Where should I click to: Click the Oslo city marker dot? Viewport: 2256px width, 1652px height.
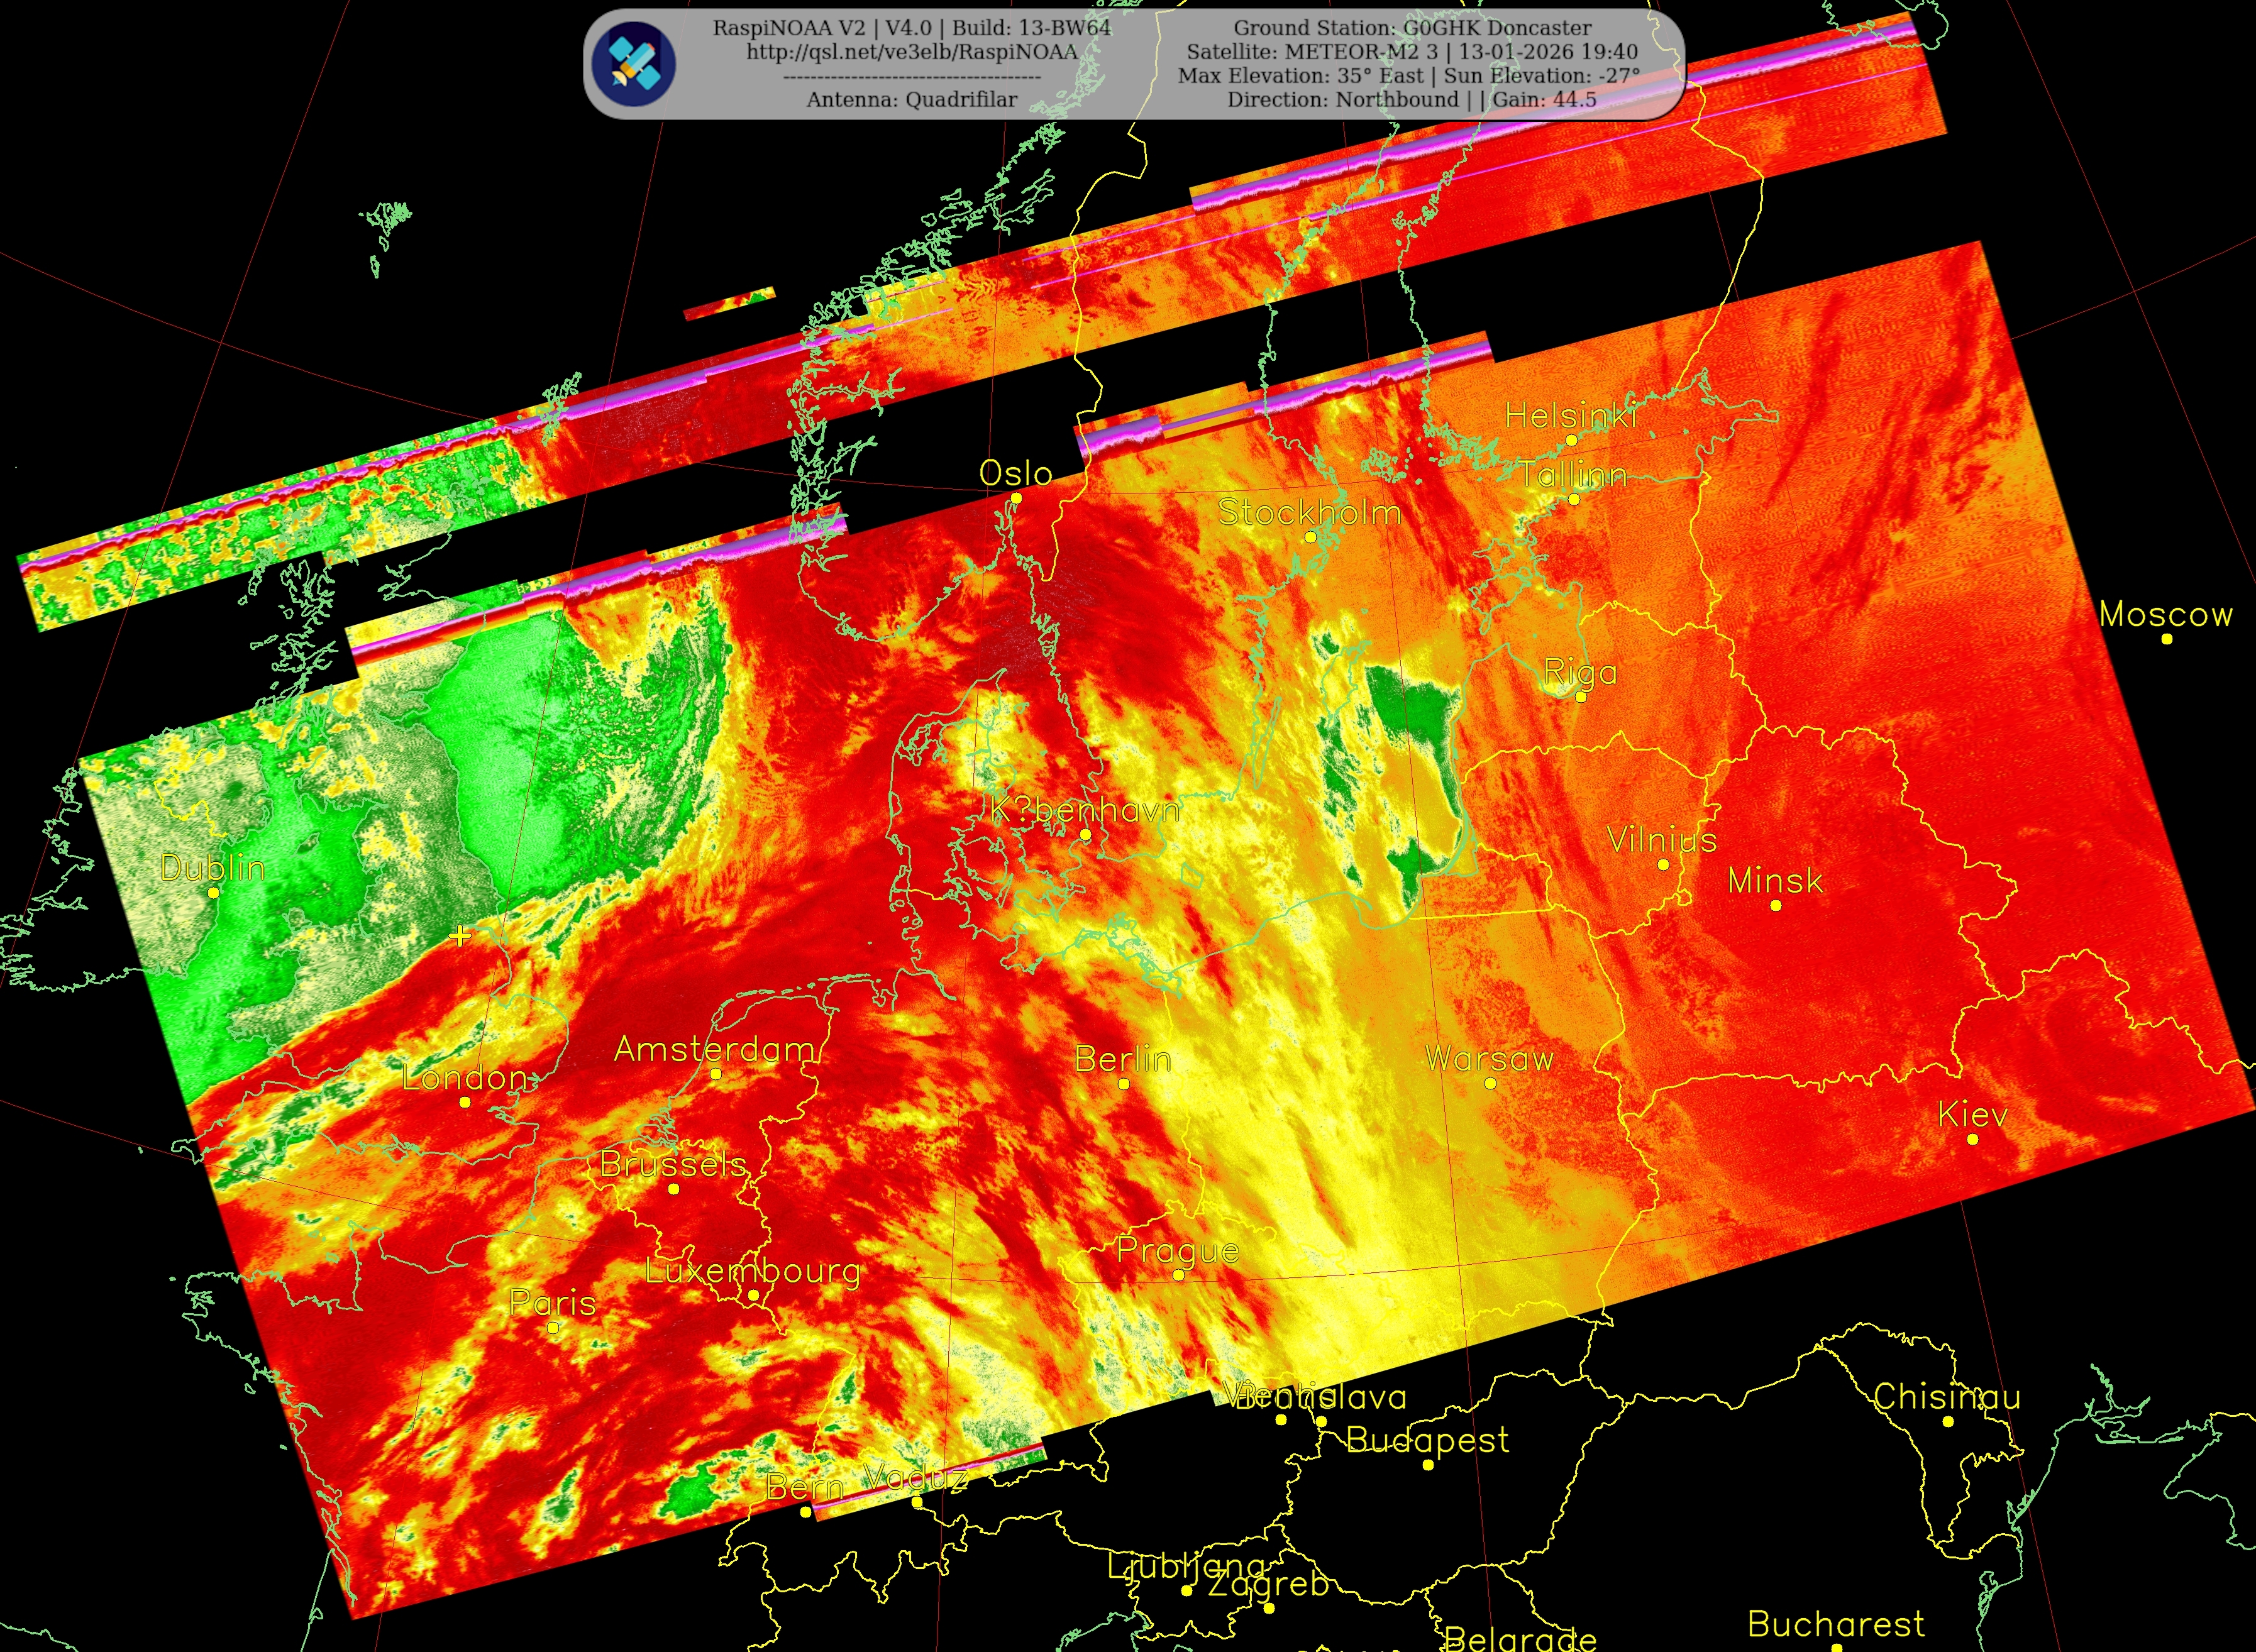click(x=1016, y=498)
